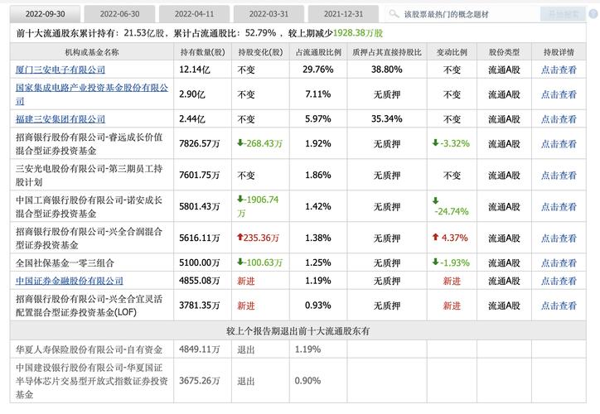This screenshot has width=600, height=414.
Task: Click the green down arrow beside -100.63万
Action: (x=240, y=262)
